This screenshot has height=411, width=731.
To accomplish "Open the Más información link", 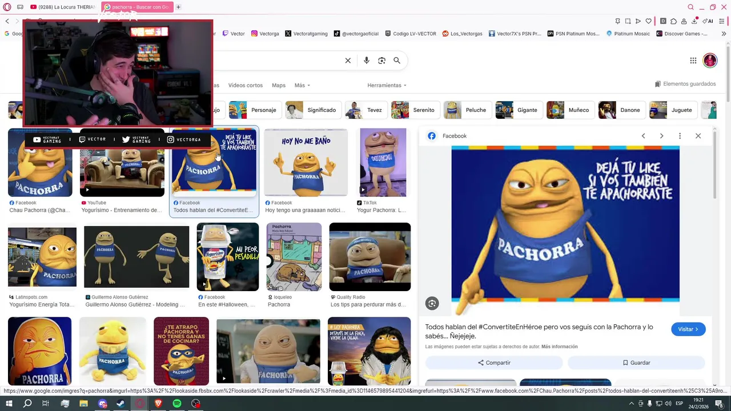I will [x=559, y=346].
